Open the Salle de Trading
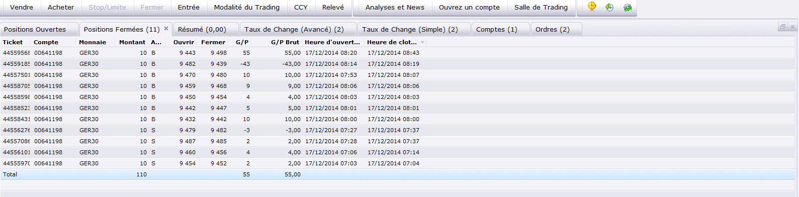 [x=541, y=8]
